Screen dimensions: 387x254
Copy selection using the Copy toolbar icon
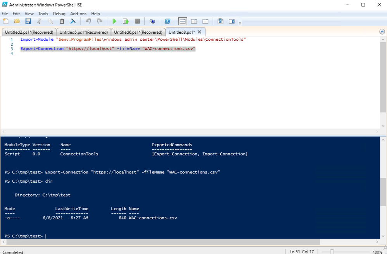50,21
